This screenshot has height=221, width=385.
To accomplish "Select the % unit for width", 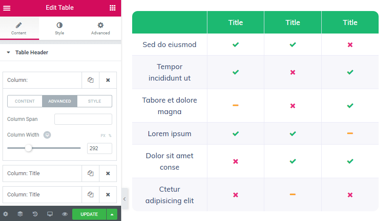I will pos(110,135).
